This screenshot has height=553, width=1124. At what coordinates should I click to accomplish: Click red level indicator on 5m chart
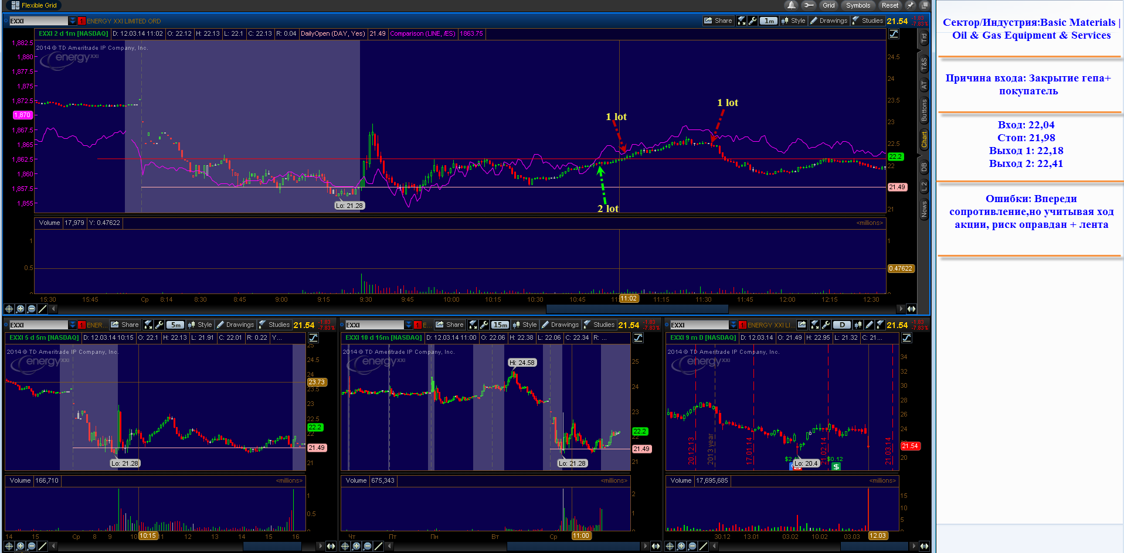[x=82, y=325]
